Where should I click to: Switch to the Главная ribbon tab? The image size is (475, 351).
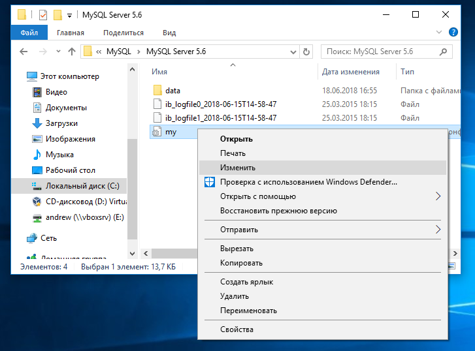point(71,33)
